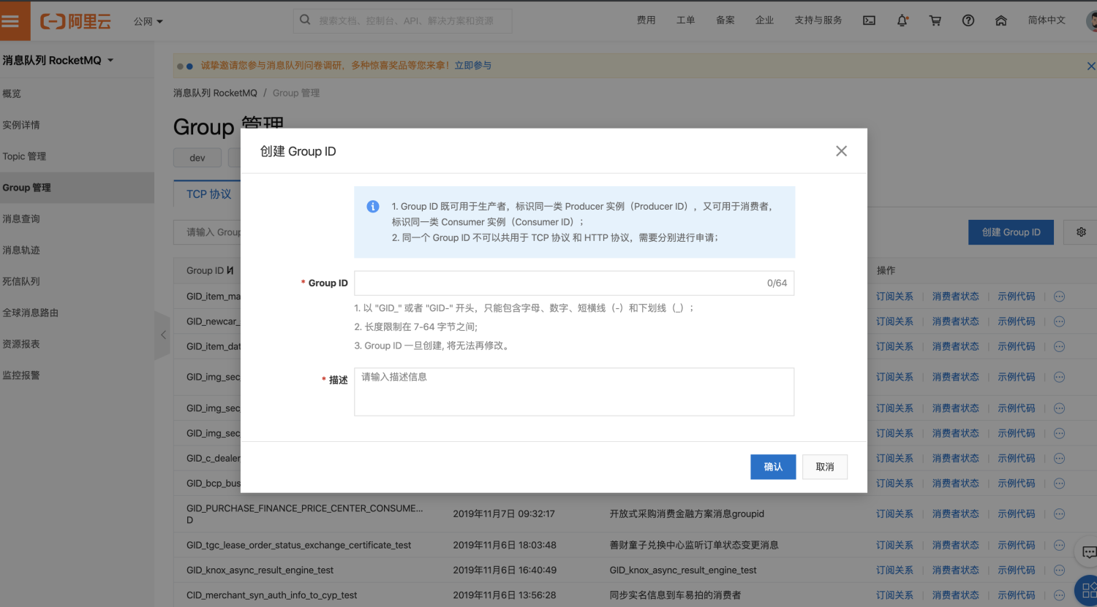Open the 企业 menu

764,20
